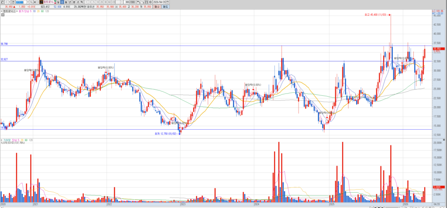The width and height of the screenshot is (447, 208).
Task: Select the 일 daily chart period
Action: [58, 2]
